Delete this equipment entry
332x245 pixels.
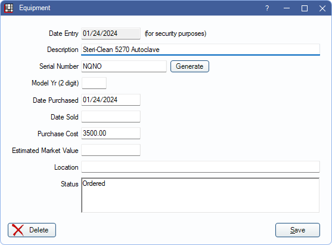tap(32, 230)
